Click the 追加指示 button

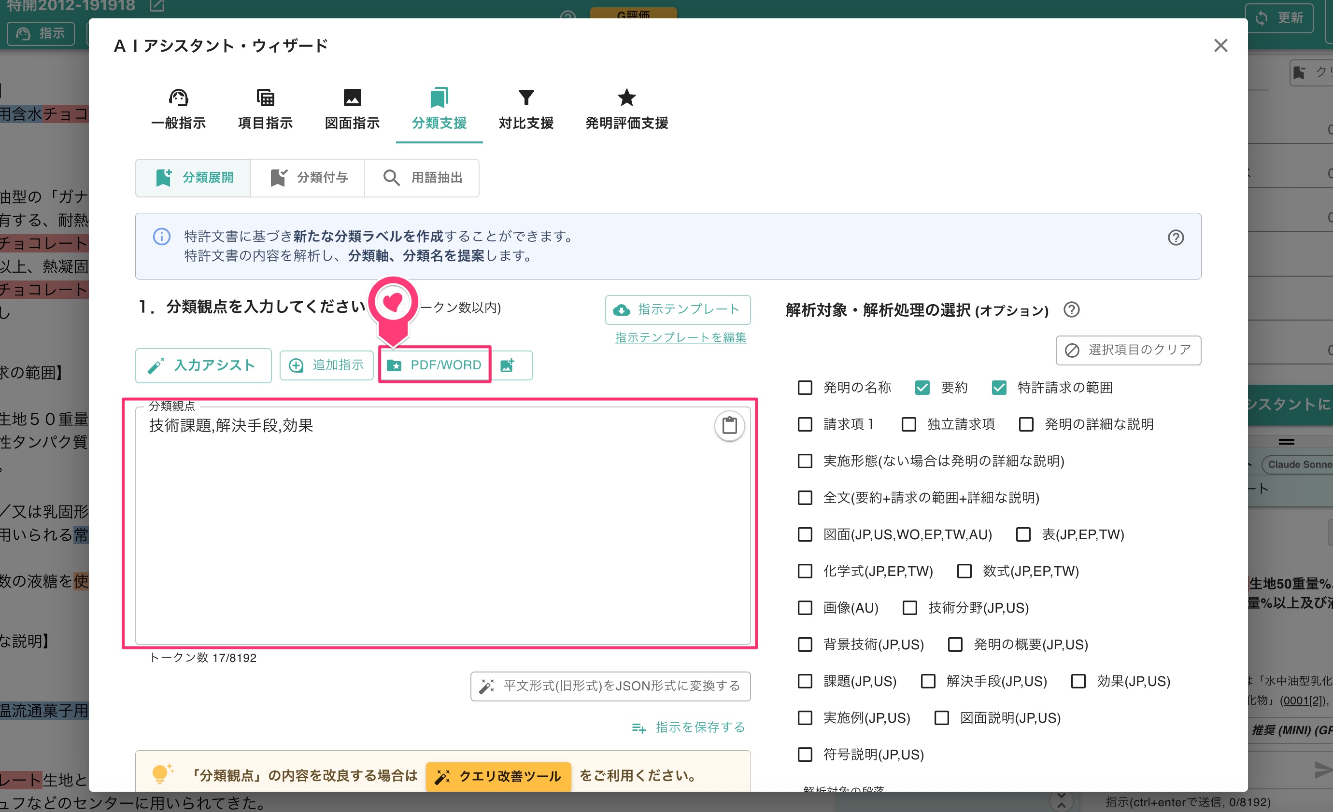coord(326,365)
